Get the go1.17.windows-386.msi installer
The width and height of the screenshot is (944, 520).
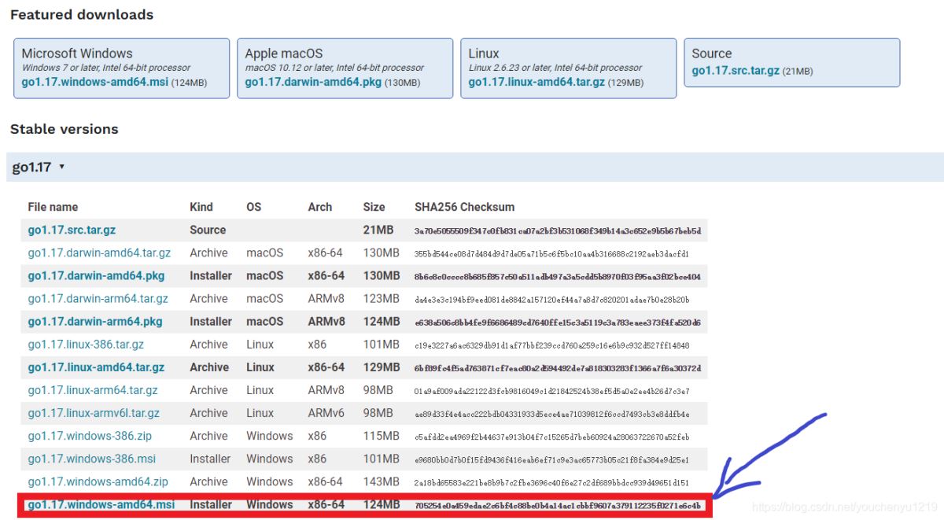point(90,458)
